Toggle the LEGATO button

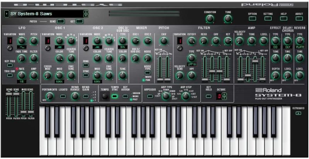click(63, 96)
